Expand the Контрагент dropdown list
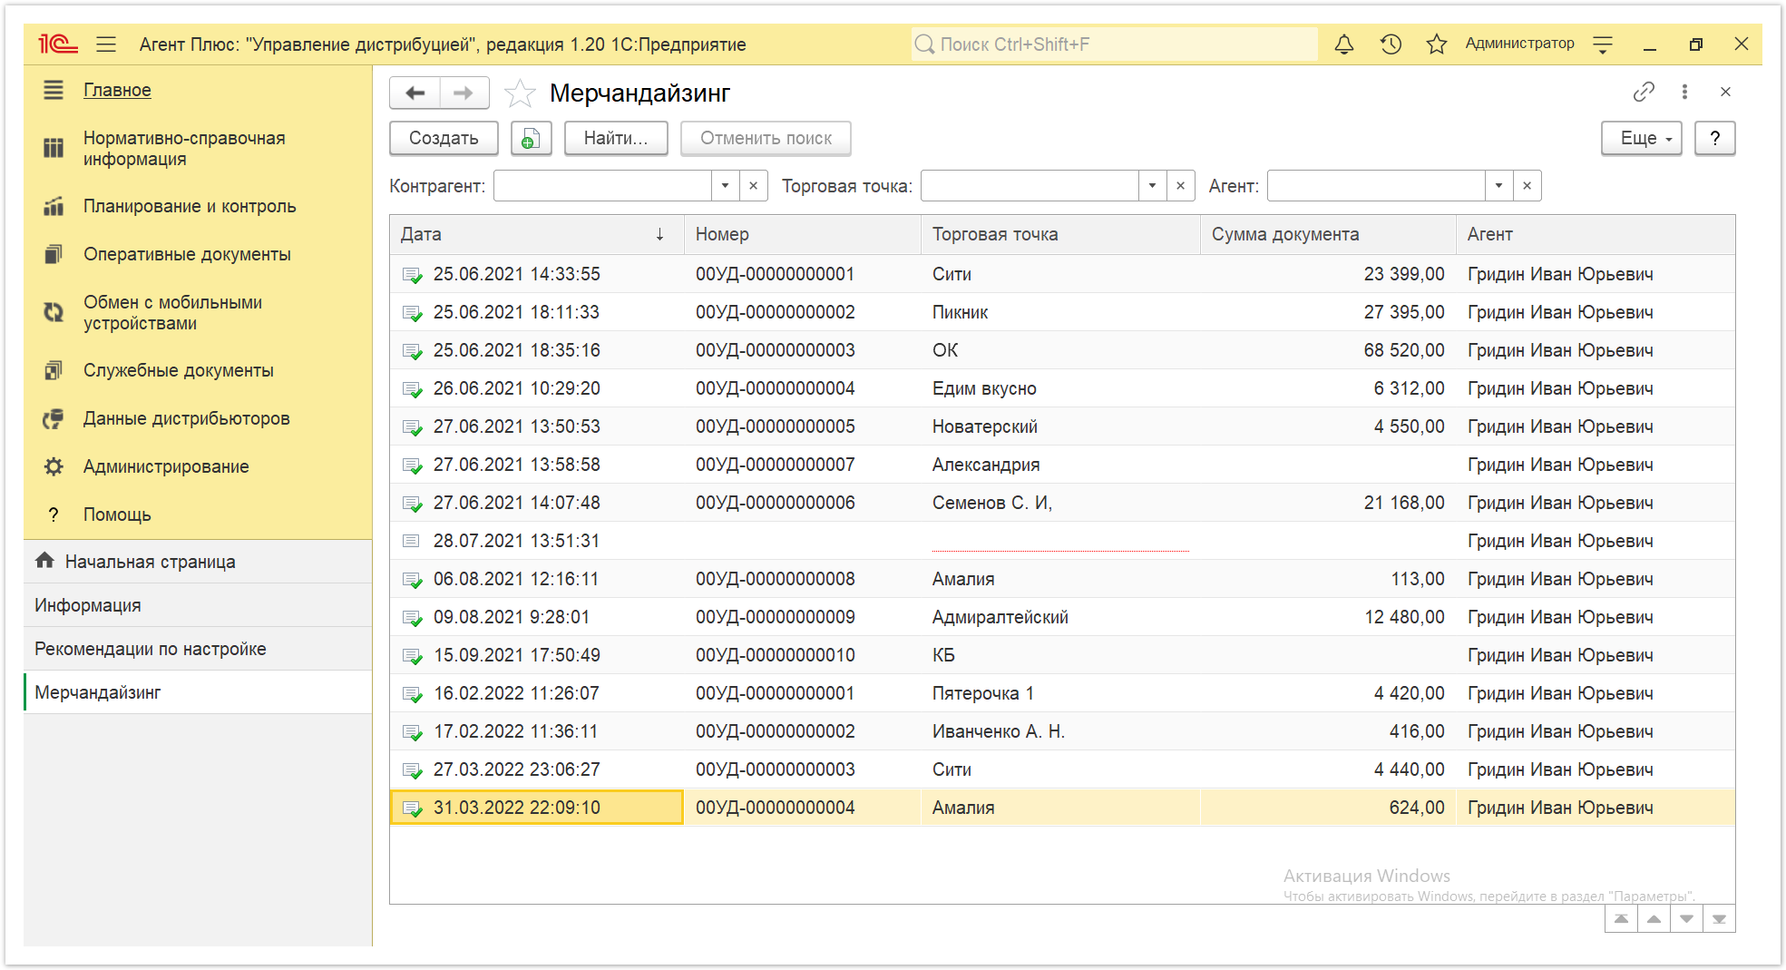Image resolution: width=1786 pixels, height=970 pixels. (725, 186)
